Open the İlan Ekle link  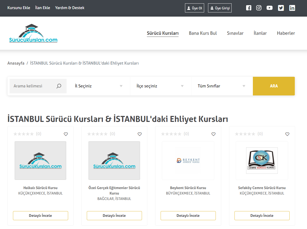coord(43,8)
